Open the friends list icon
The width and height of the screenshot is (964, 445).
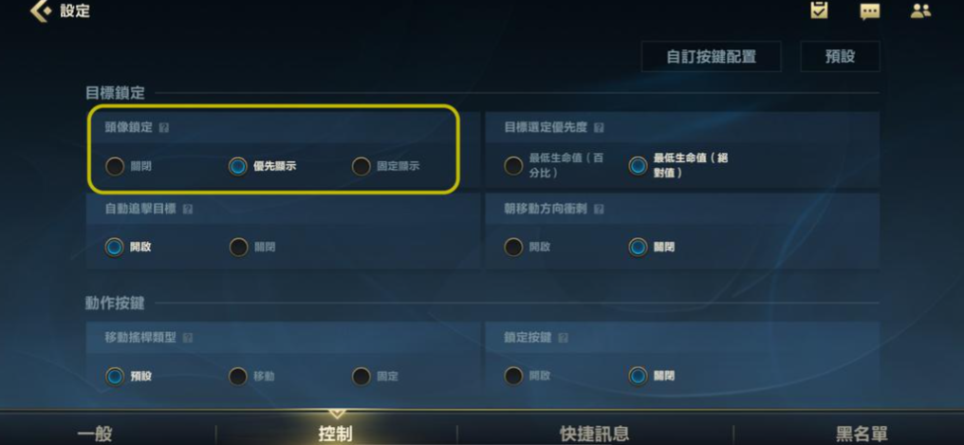[x=920, y=11]
